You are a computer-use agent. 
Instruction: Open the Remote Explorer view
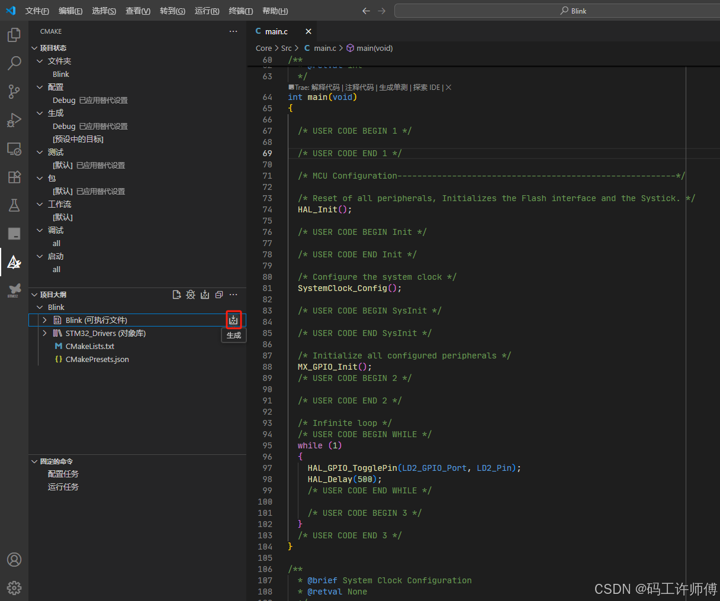click(14, 148)
